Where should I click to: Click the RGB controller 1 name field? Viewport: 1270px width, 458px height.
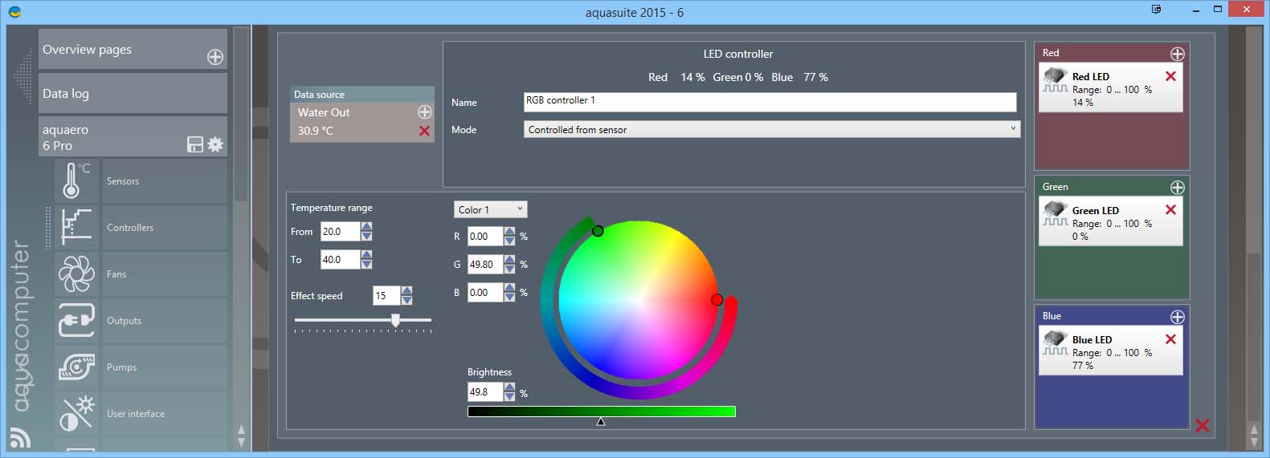pos(769,102)
